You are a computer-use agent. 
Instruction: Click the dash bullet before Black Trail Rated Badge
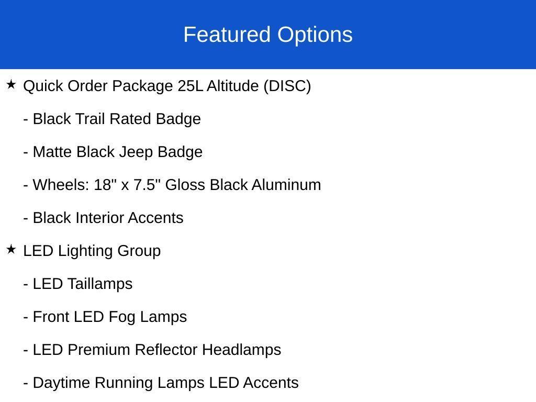point(26,119)
